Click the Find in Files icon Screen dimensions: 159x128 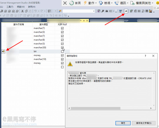(60, 11)
